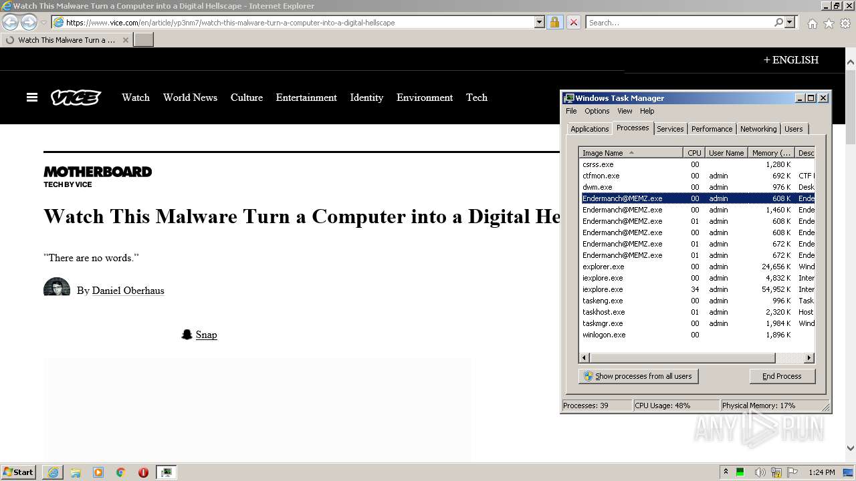
Task: Open the Chrome taskbar icon
Action: point(121,472)
